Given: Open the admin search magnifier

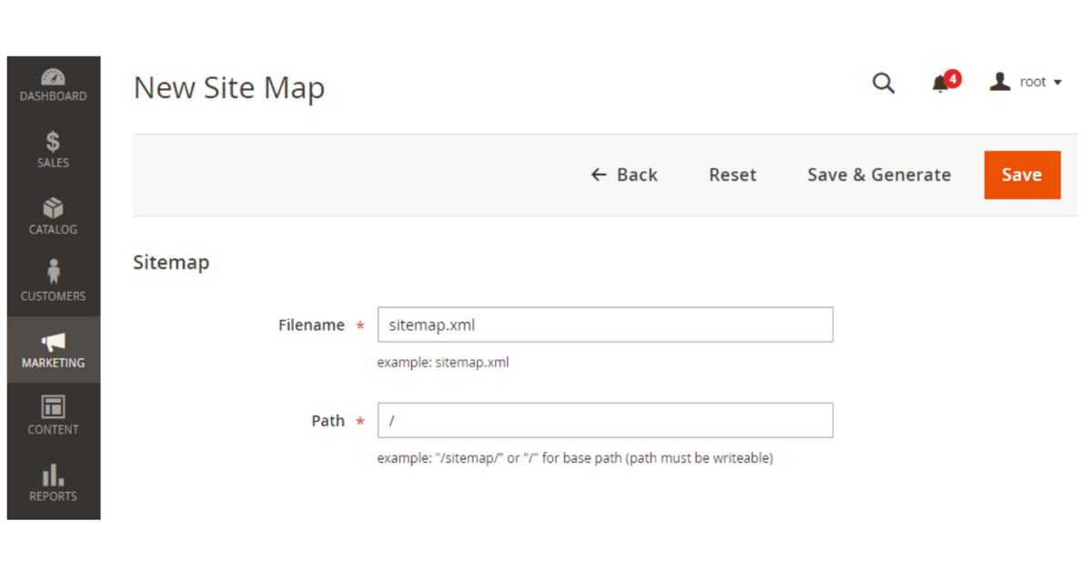Looking at the screenshot, I should coord(883,83).
